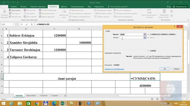Open Chrome from the taskbar
Viewport: 190px width, 106px height.
(37, 103)
